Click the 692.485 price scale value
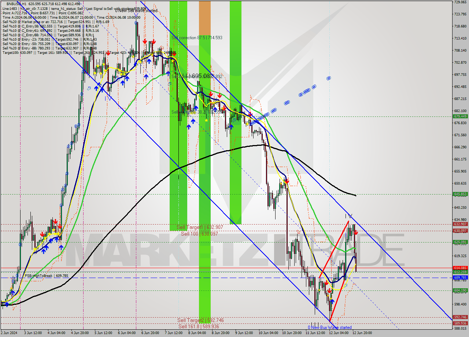This screenshot has width=469, height=337. 460,87
